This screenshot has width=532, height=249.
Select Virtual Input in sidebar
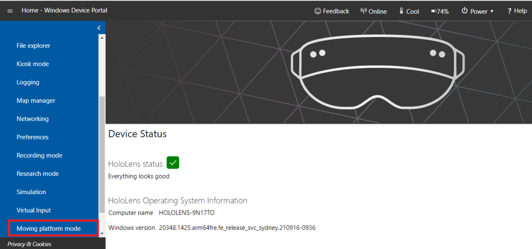click(34, 210)
